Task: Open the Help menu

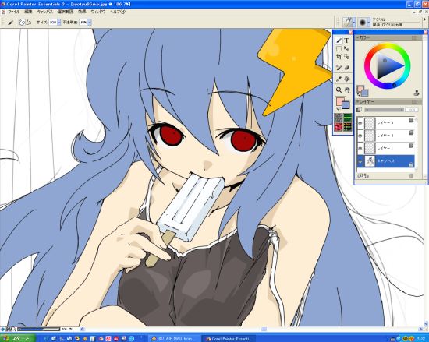Action: click(118, 12)
